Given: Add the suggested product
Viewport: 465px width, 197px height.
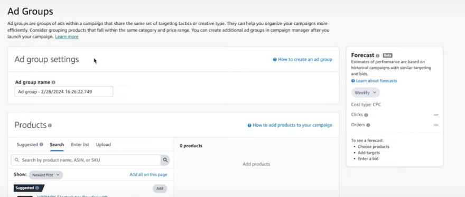Looking at the screenshot, I should click(160, 189).
